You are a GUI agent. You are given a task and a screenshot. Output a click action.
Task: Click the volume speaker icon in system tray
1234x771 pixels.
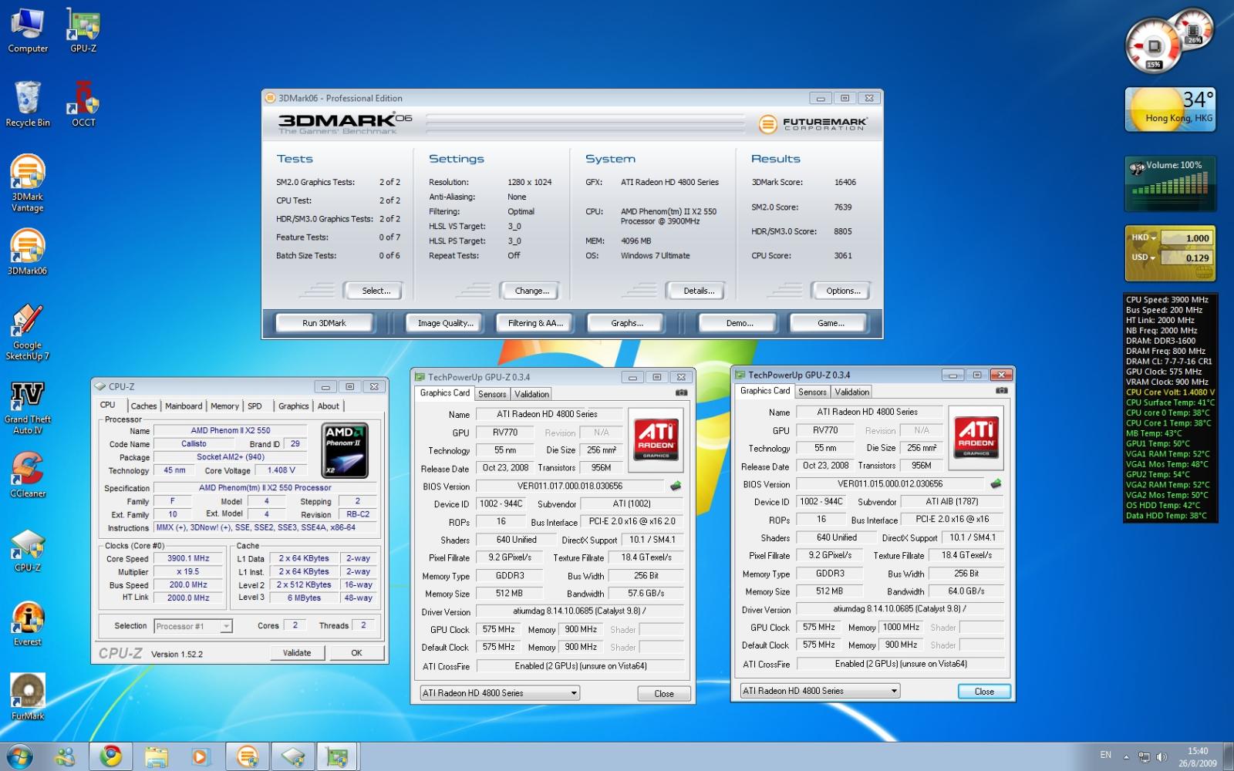pyautogui.click(x=1162, y=757)
